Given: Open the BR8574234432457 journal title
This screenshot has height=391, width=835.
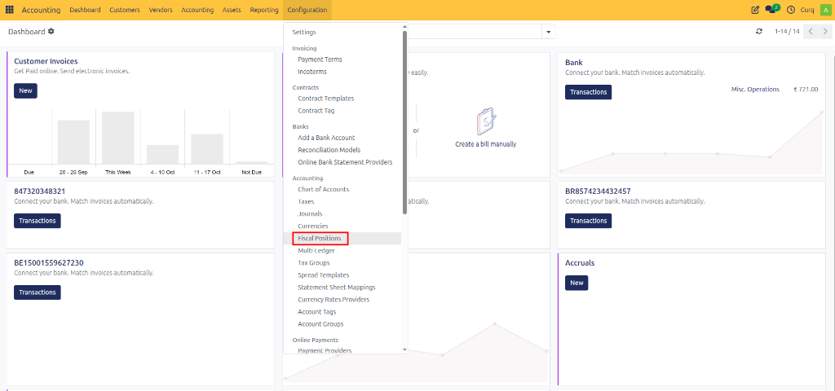Looking at the screenshot, I should tap(598, 191).
